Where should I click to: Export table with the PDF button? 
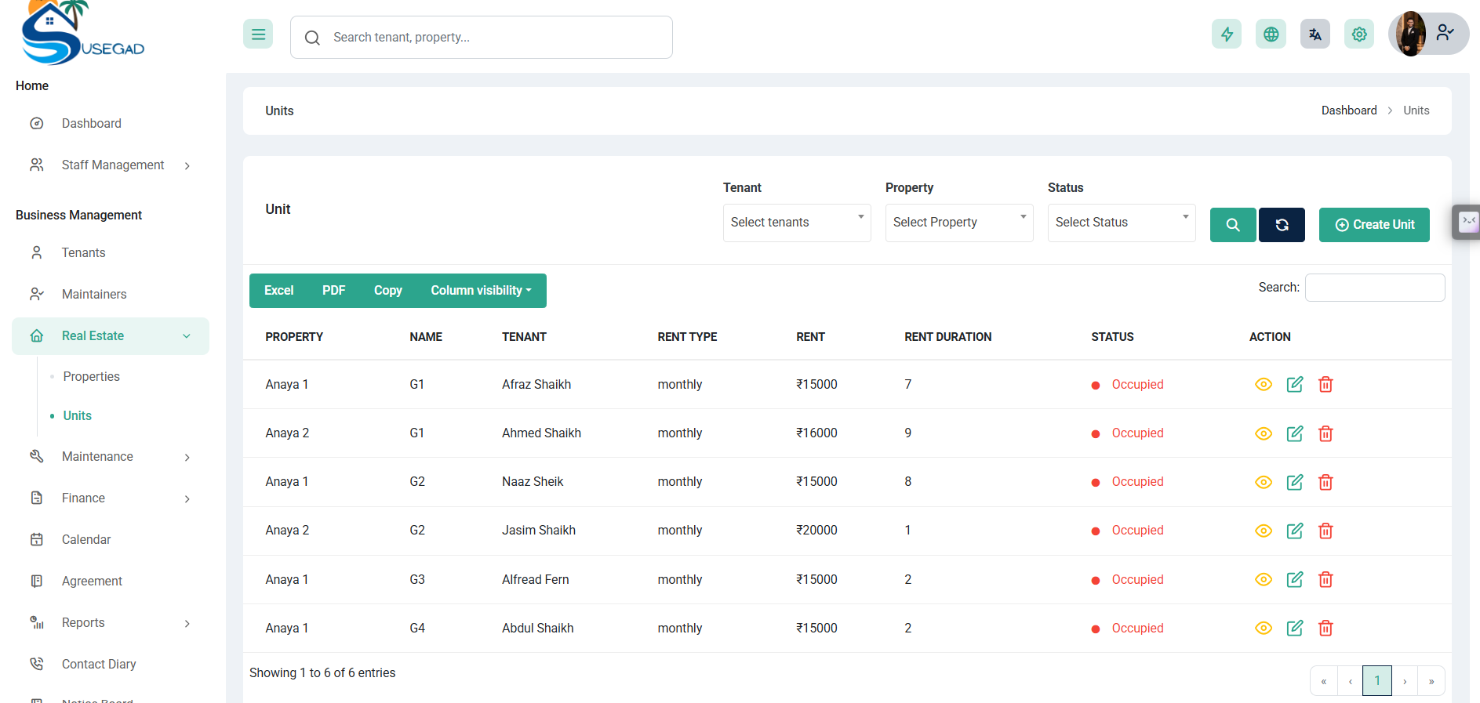334,291
